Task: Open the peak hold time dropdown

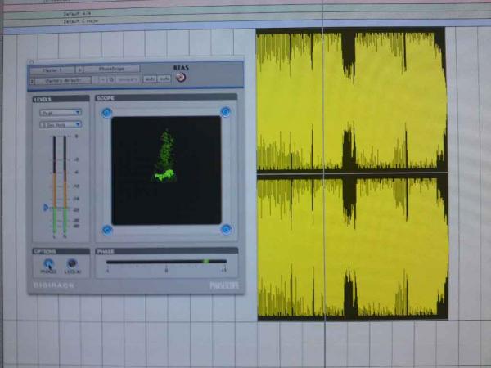Action: (x=61, y=124)
